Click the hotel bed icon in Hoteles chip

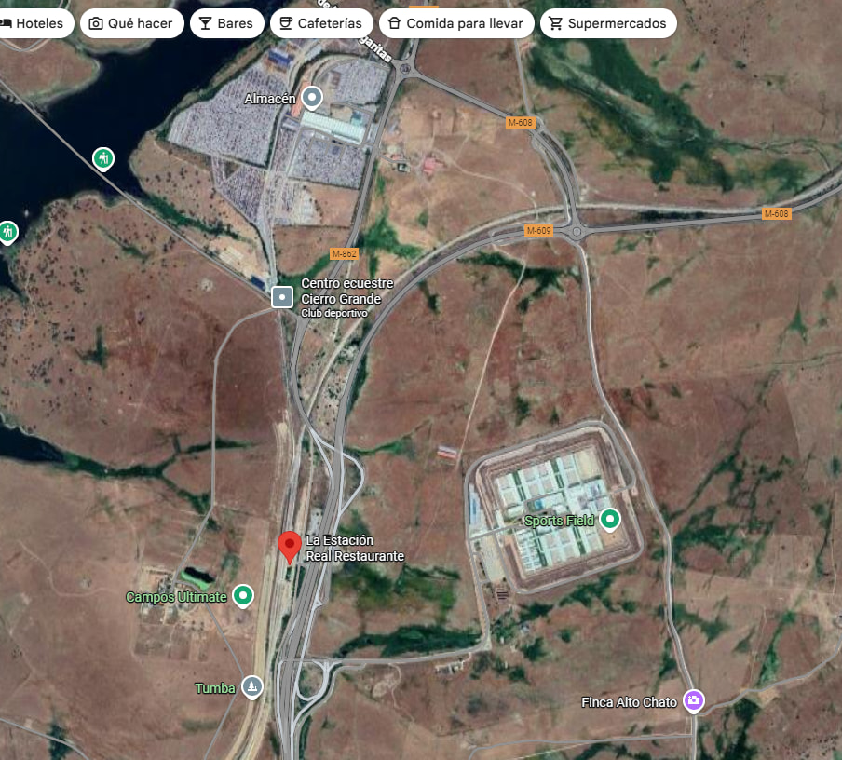(7, 23)
